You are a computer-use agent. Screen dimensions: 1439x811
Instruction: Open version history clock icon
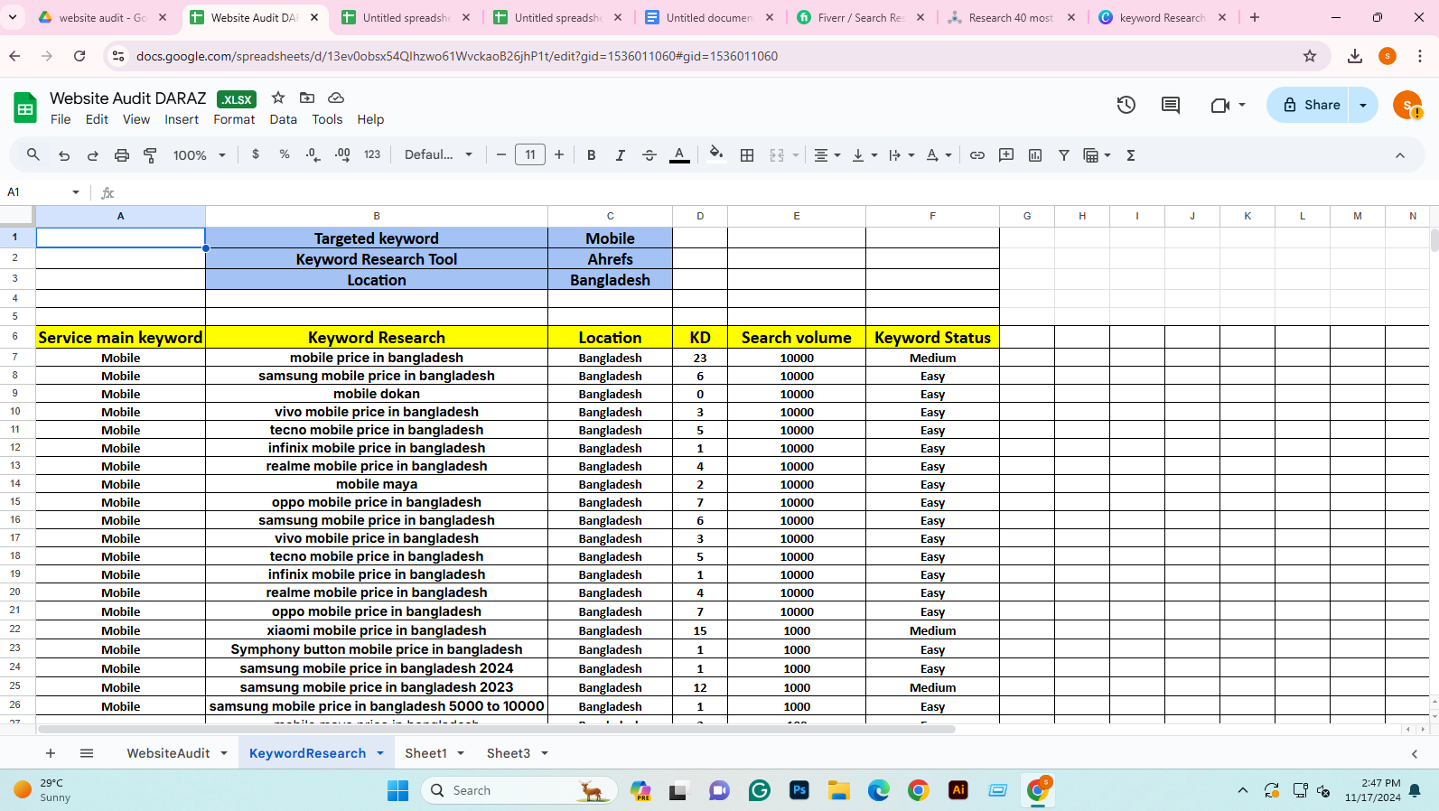pyautogui.click(x=1126, y=105)
